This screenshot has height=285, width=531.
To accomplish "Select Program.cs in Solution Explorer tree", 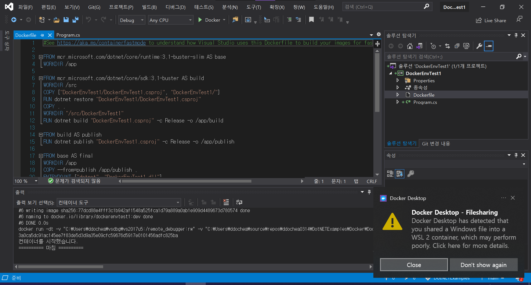I will tap(425, 102).
